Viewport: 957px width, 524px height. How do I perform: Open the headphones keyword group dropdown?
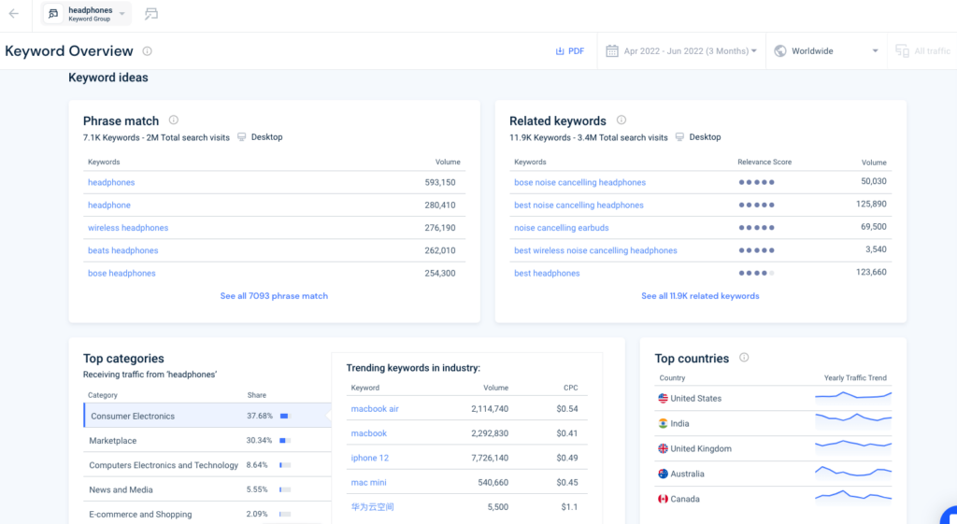pos(121,14)
